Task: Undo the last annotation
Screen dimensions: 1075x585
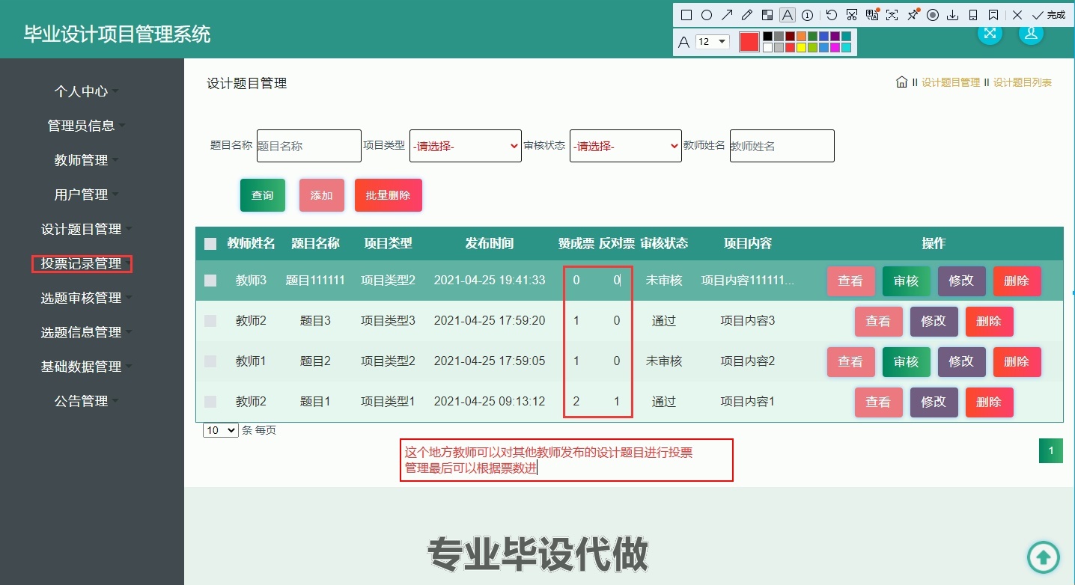Action: pyautogui.click(x=831, y=15)
